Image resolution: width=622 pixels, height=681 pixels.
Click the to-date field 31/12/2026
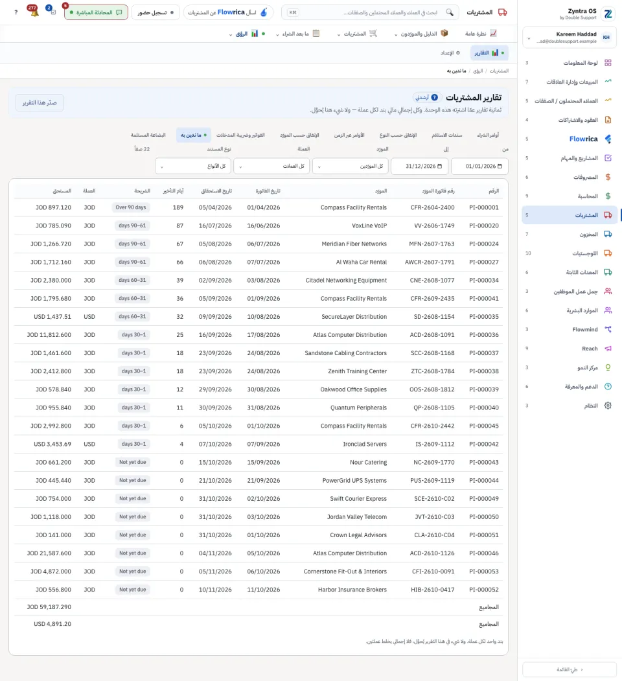[419, 167]
